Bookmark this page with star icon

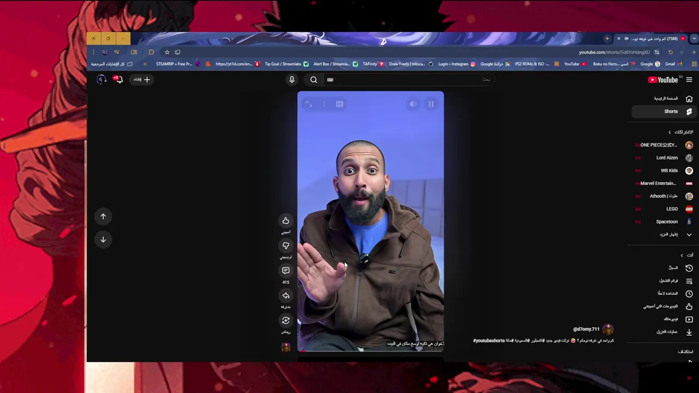coord(167,52)
